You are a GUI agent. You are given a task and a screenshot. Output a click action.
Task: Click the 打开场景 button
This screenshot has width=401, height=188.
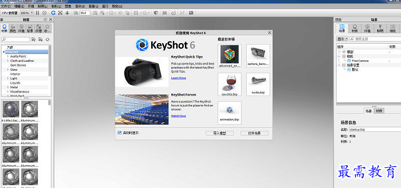pyautogui.click(x=255, y=133)
